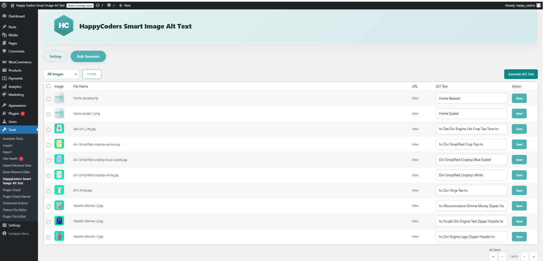Open the comments bubble icon in admin bar
The image size is (543, 261).
(x=109, y=5)
